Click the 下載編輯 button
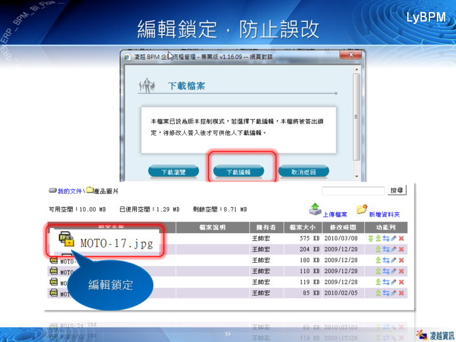 pos(239,172)
